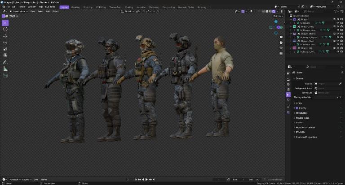
Task: Hide the Dragon_SOL collection in viewport
Action: (338, 48)
